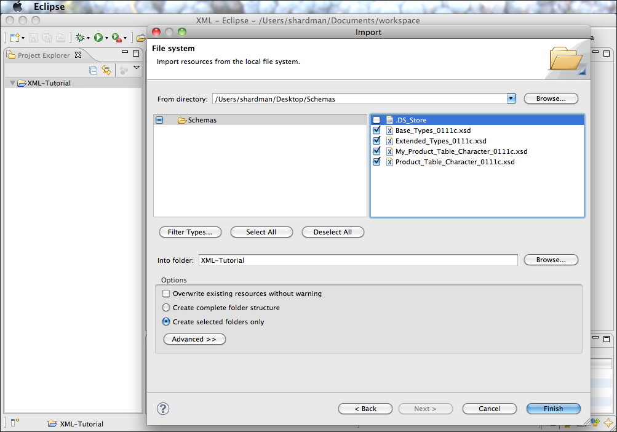
Task: Enable Overwrite existing resources without warning
Action: click(x=166, y=294)
